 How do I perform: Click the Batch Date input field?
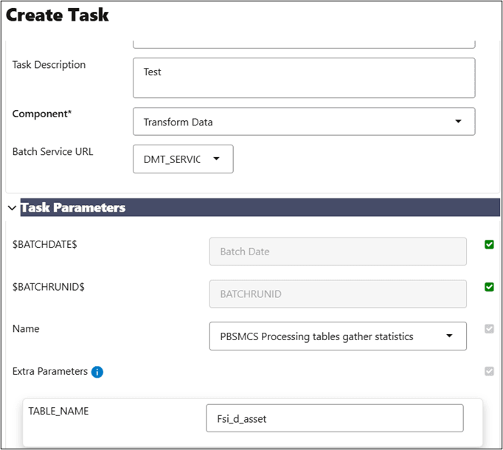pos(338,252)
